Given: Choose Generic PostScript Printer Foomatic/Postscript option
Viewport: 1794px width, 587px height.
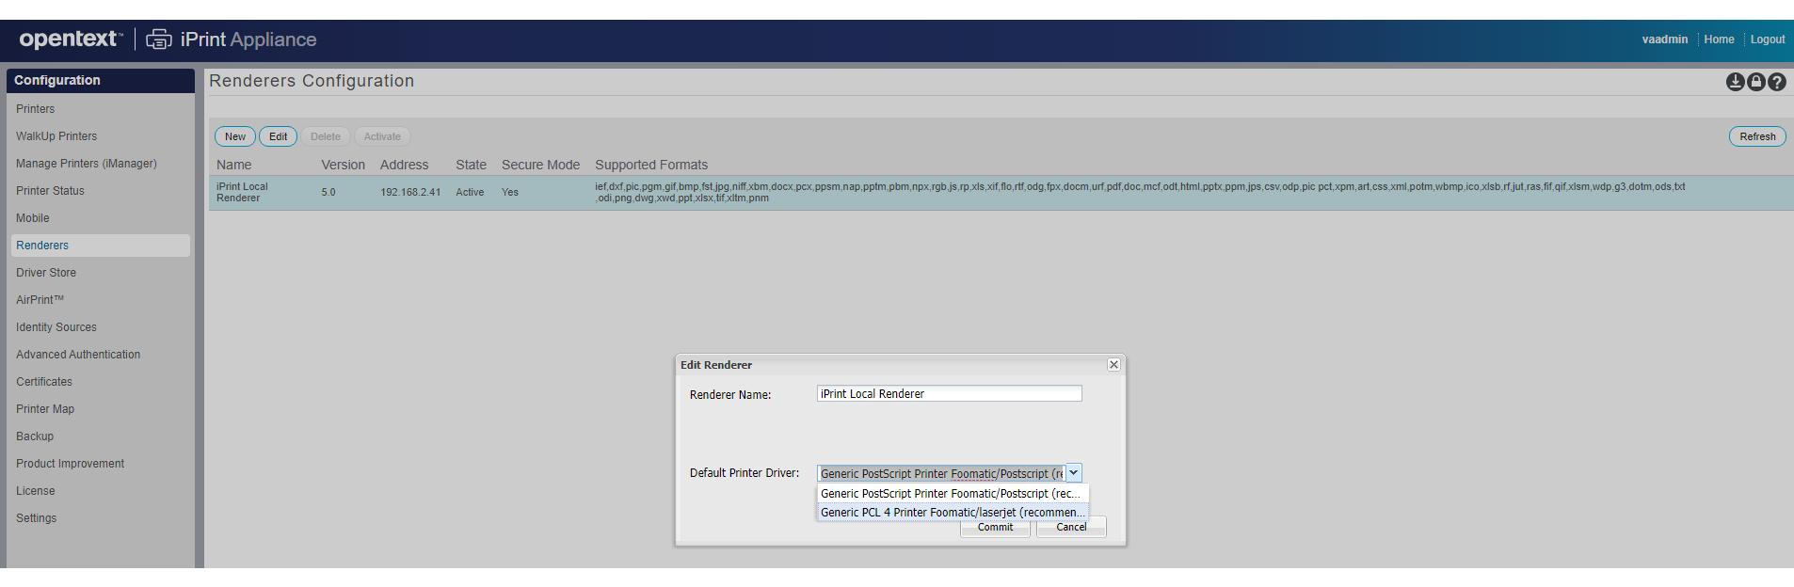Looking at the screenshot, I should point(952,494).
